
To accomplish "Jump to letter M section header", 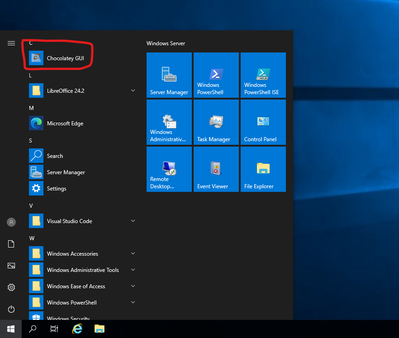I will [31, 108].
